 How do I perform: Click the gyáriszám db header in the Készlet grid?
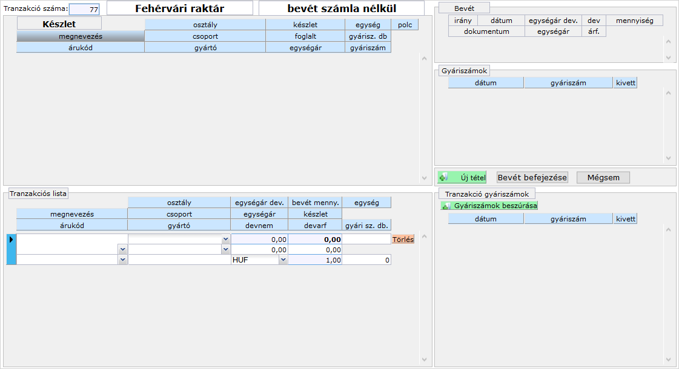368,36
